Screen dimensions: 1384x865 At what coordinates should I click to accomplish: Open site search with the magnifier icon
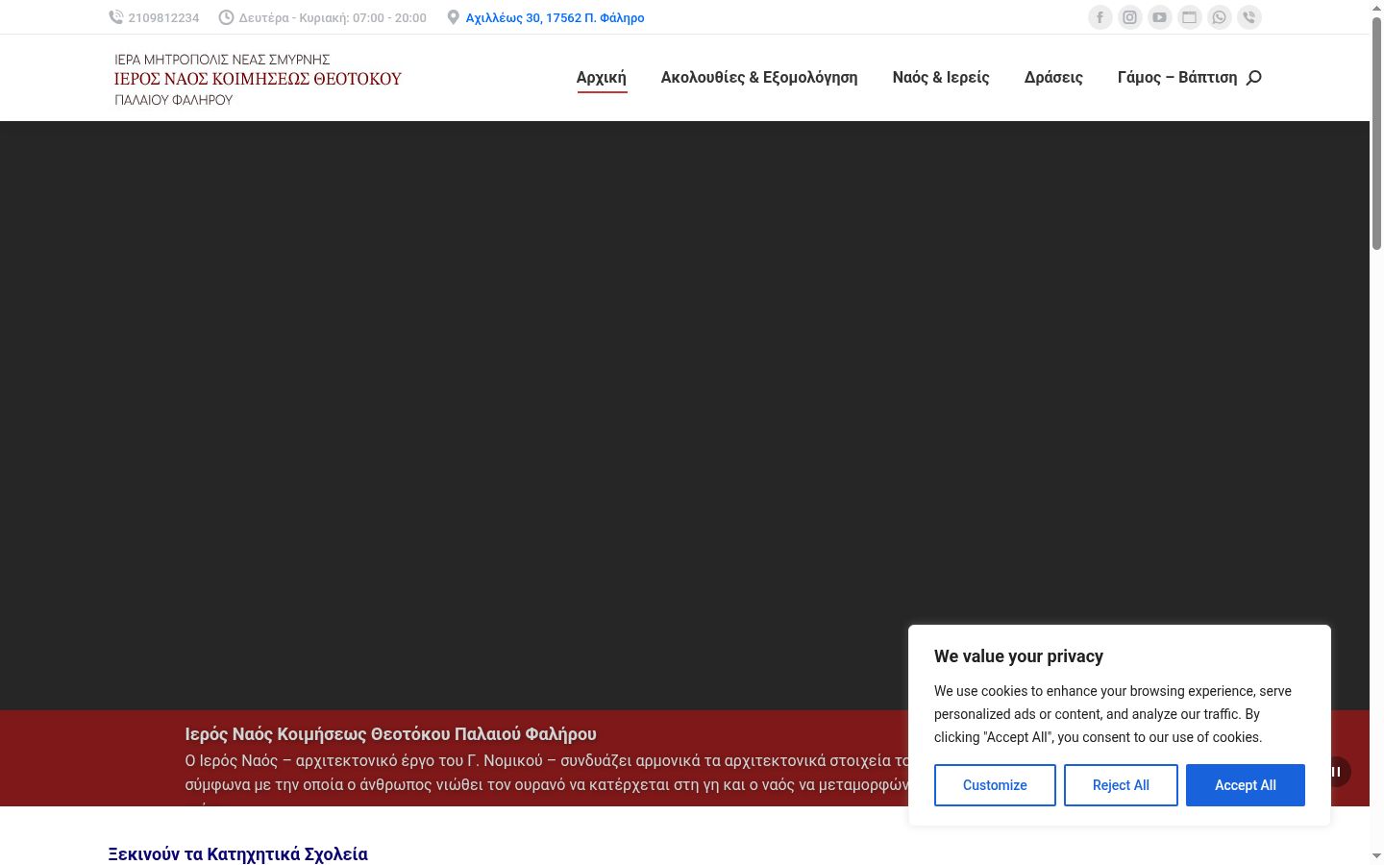pos(1254,78)
